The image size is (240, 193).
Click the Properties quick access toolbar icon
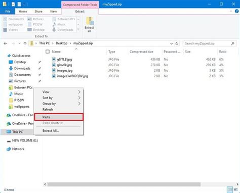[13, 4]
